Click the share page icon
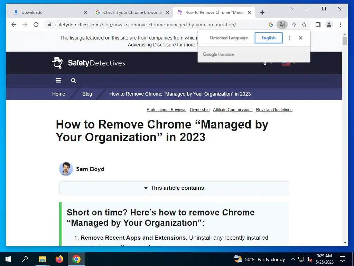 293,25
